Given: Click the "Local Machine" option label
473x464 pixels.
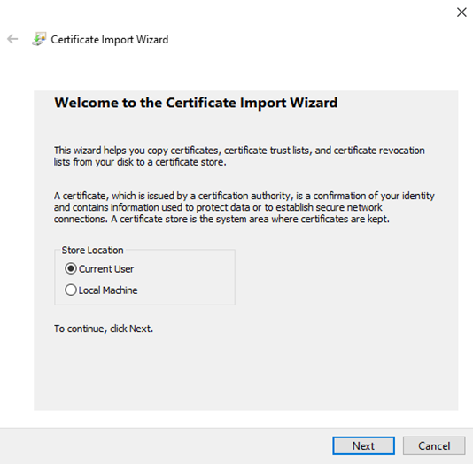Looking at the screenshot, I should pyautogui.click(x=108, y=290).
